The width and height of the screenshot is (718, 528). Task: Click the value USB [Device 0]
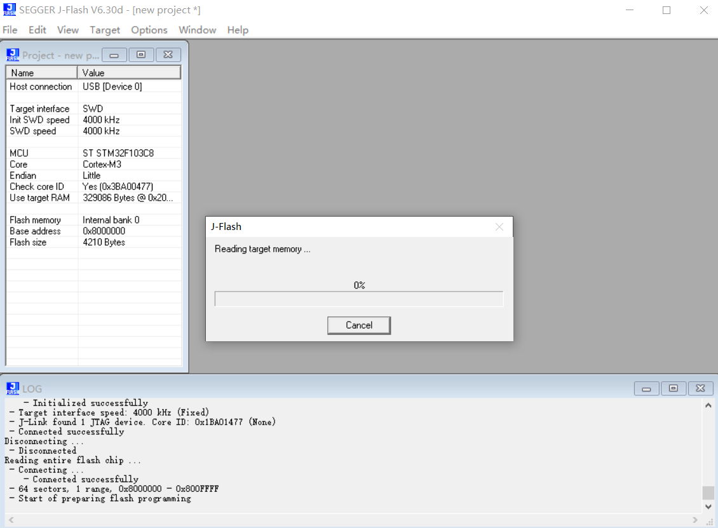point(112,86)
